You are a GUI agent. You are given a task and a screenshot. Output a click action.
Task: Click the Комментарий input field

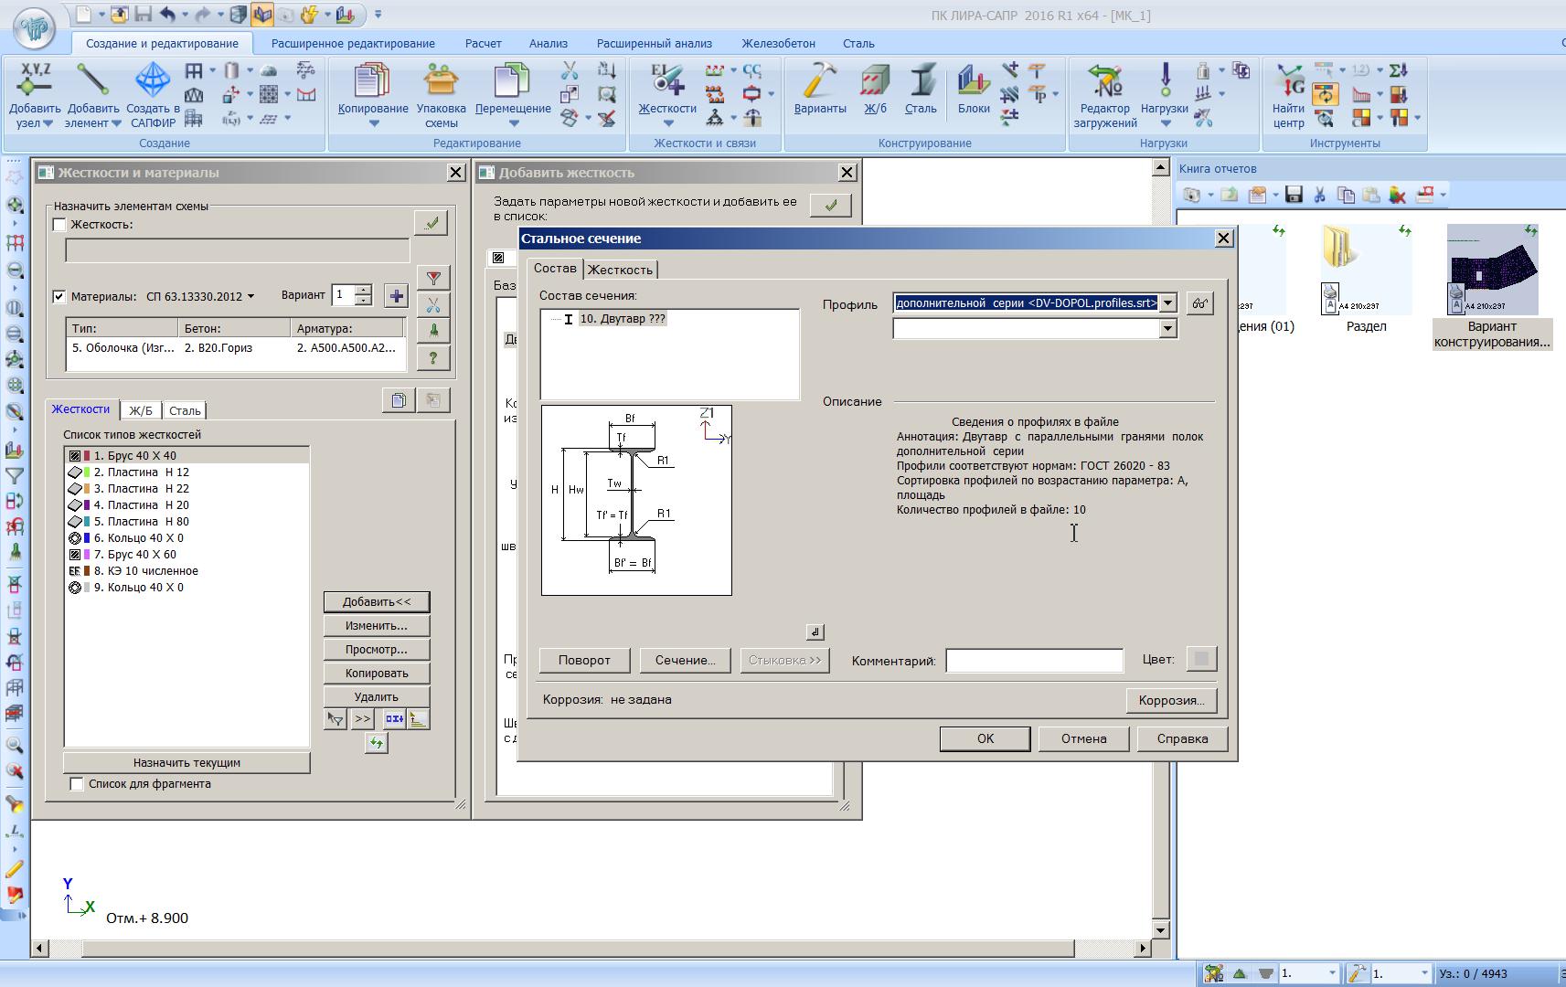click(1034, 661)
